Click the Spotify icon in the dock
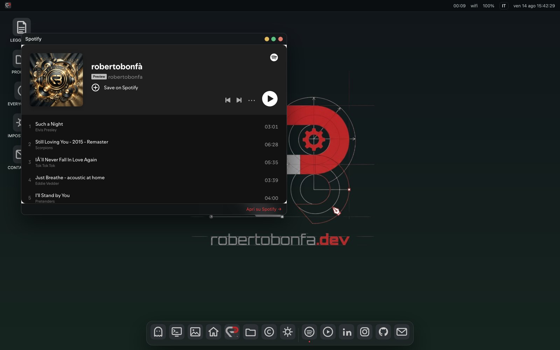 [309, 332]
